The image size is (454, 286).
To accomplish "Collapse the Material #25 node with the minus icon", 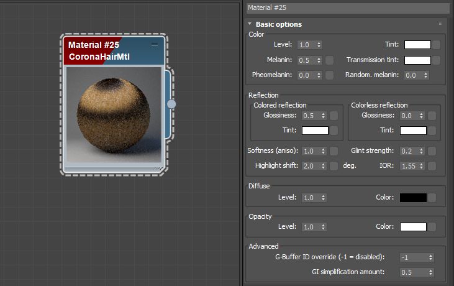I will pos(155,45).
